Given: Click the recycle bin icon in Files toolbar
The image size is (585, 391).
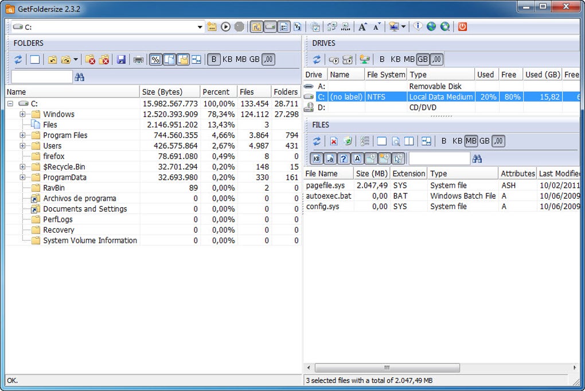Looking at the screenshot, I should coord(348,141).
